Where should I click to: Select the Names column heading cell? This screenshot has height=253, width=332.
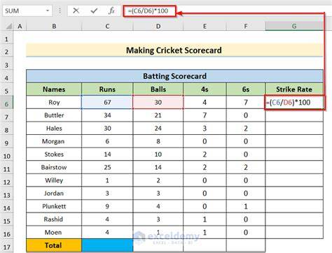(x=54, y=89)
